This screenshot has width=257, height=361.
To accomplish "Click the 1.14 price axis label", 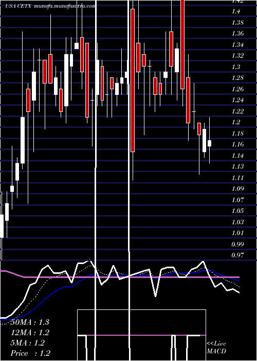I will coord(237,155).
